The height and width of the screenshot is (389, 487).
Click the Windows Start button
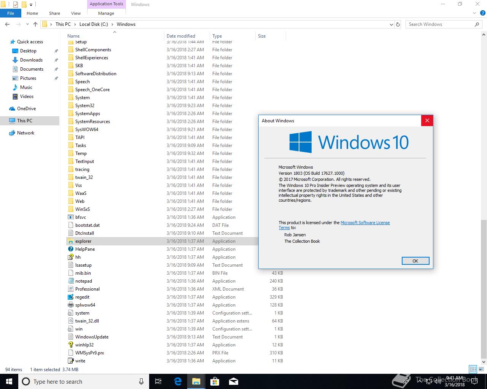pyautogui.click(x=9, y=381)
